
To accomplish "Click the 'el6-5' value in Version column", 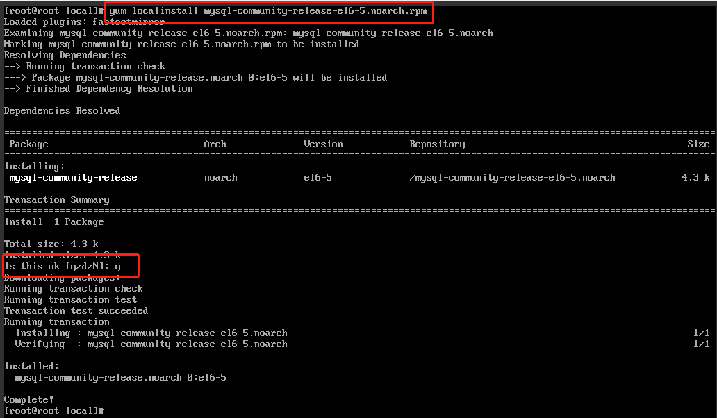I will click(318, 178).
